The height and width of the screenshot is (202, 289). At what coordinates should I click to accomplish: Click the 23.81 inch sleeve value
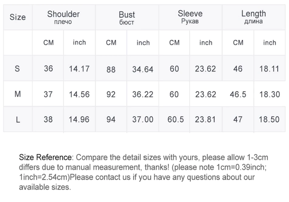[205, 120]
